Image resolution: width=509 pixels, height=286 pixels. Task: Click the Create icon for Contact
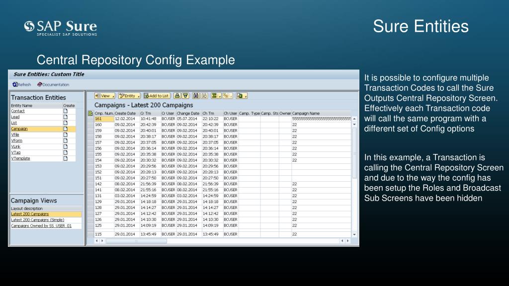pos(66,111)
